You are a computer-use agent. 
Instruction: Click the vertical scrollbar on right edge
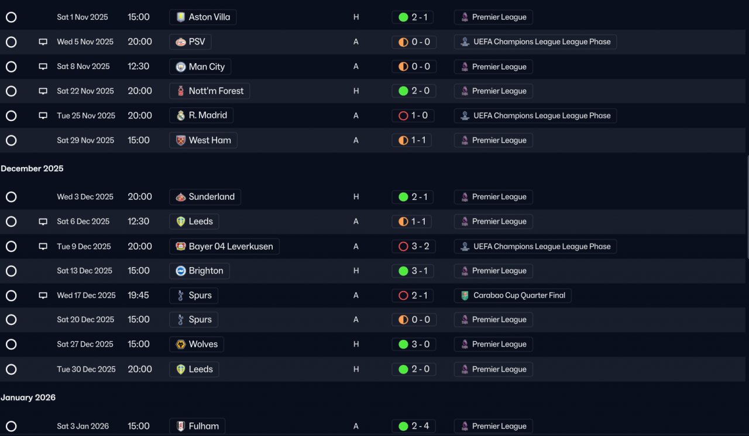(747, 206)
